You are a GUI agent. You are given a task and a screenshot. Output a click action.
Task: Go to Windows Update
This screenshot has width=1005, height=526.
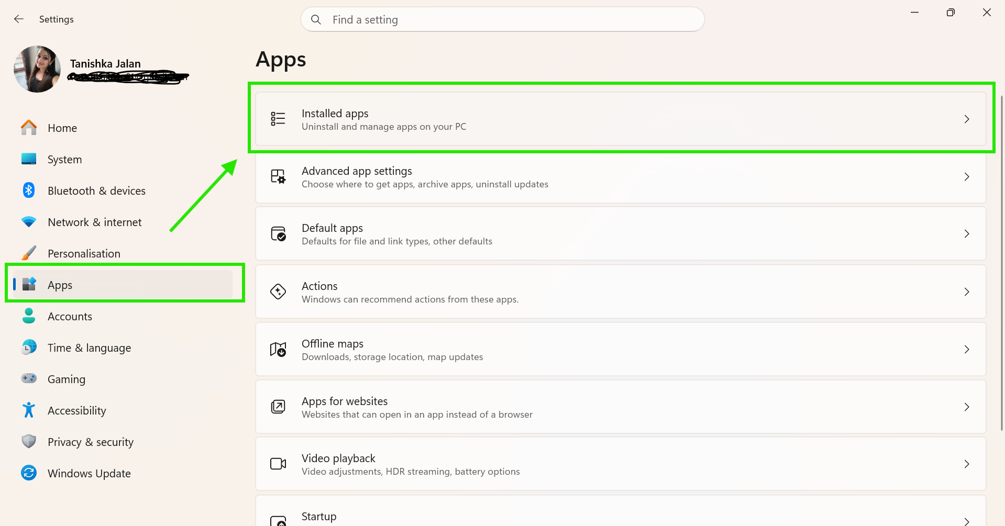122,473
